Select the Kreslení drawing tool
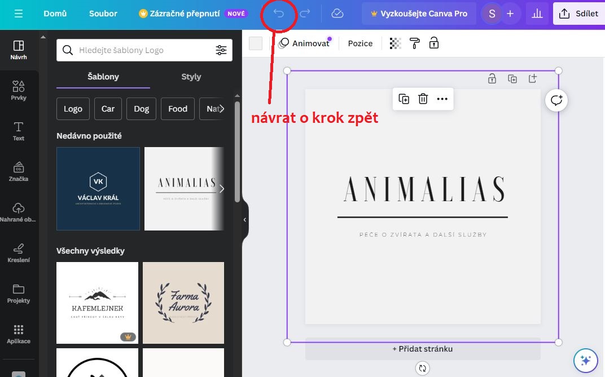605x377 pixels. click(19, 252)
